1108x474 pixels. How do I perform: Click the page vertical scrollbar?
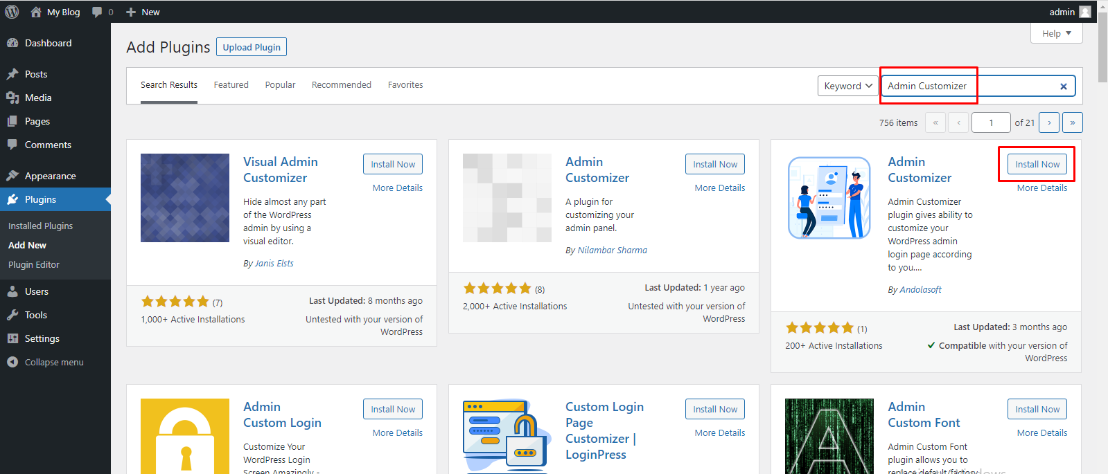(x=1102, y=48)
